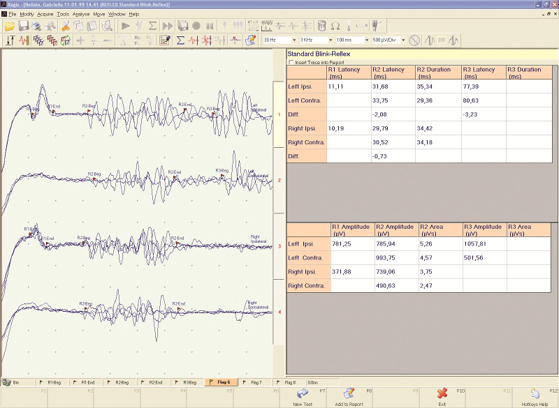Open the Acquire menu

pos(45,14)
